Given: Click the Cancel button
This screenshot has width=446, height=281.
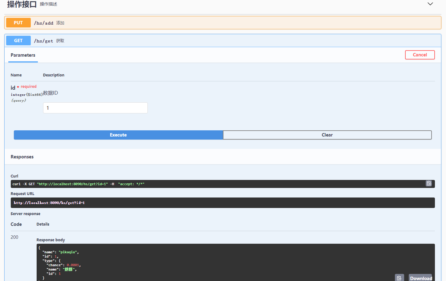Looking at the screenshot, I should coord(420,55).
